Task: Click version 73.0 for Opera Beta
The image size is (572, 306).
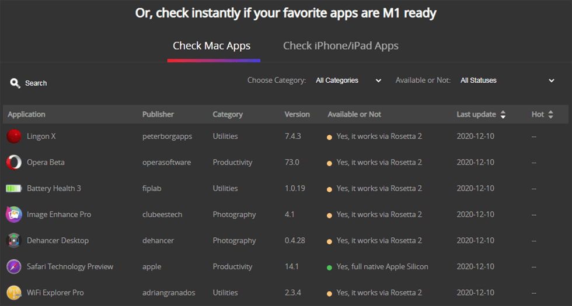Action: point(291,163)
